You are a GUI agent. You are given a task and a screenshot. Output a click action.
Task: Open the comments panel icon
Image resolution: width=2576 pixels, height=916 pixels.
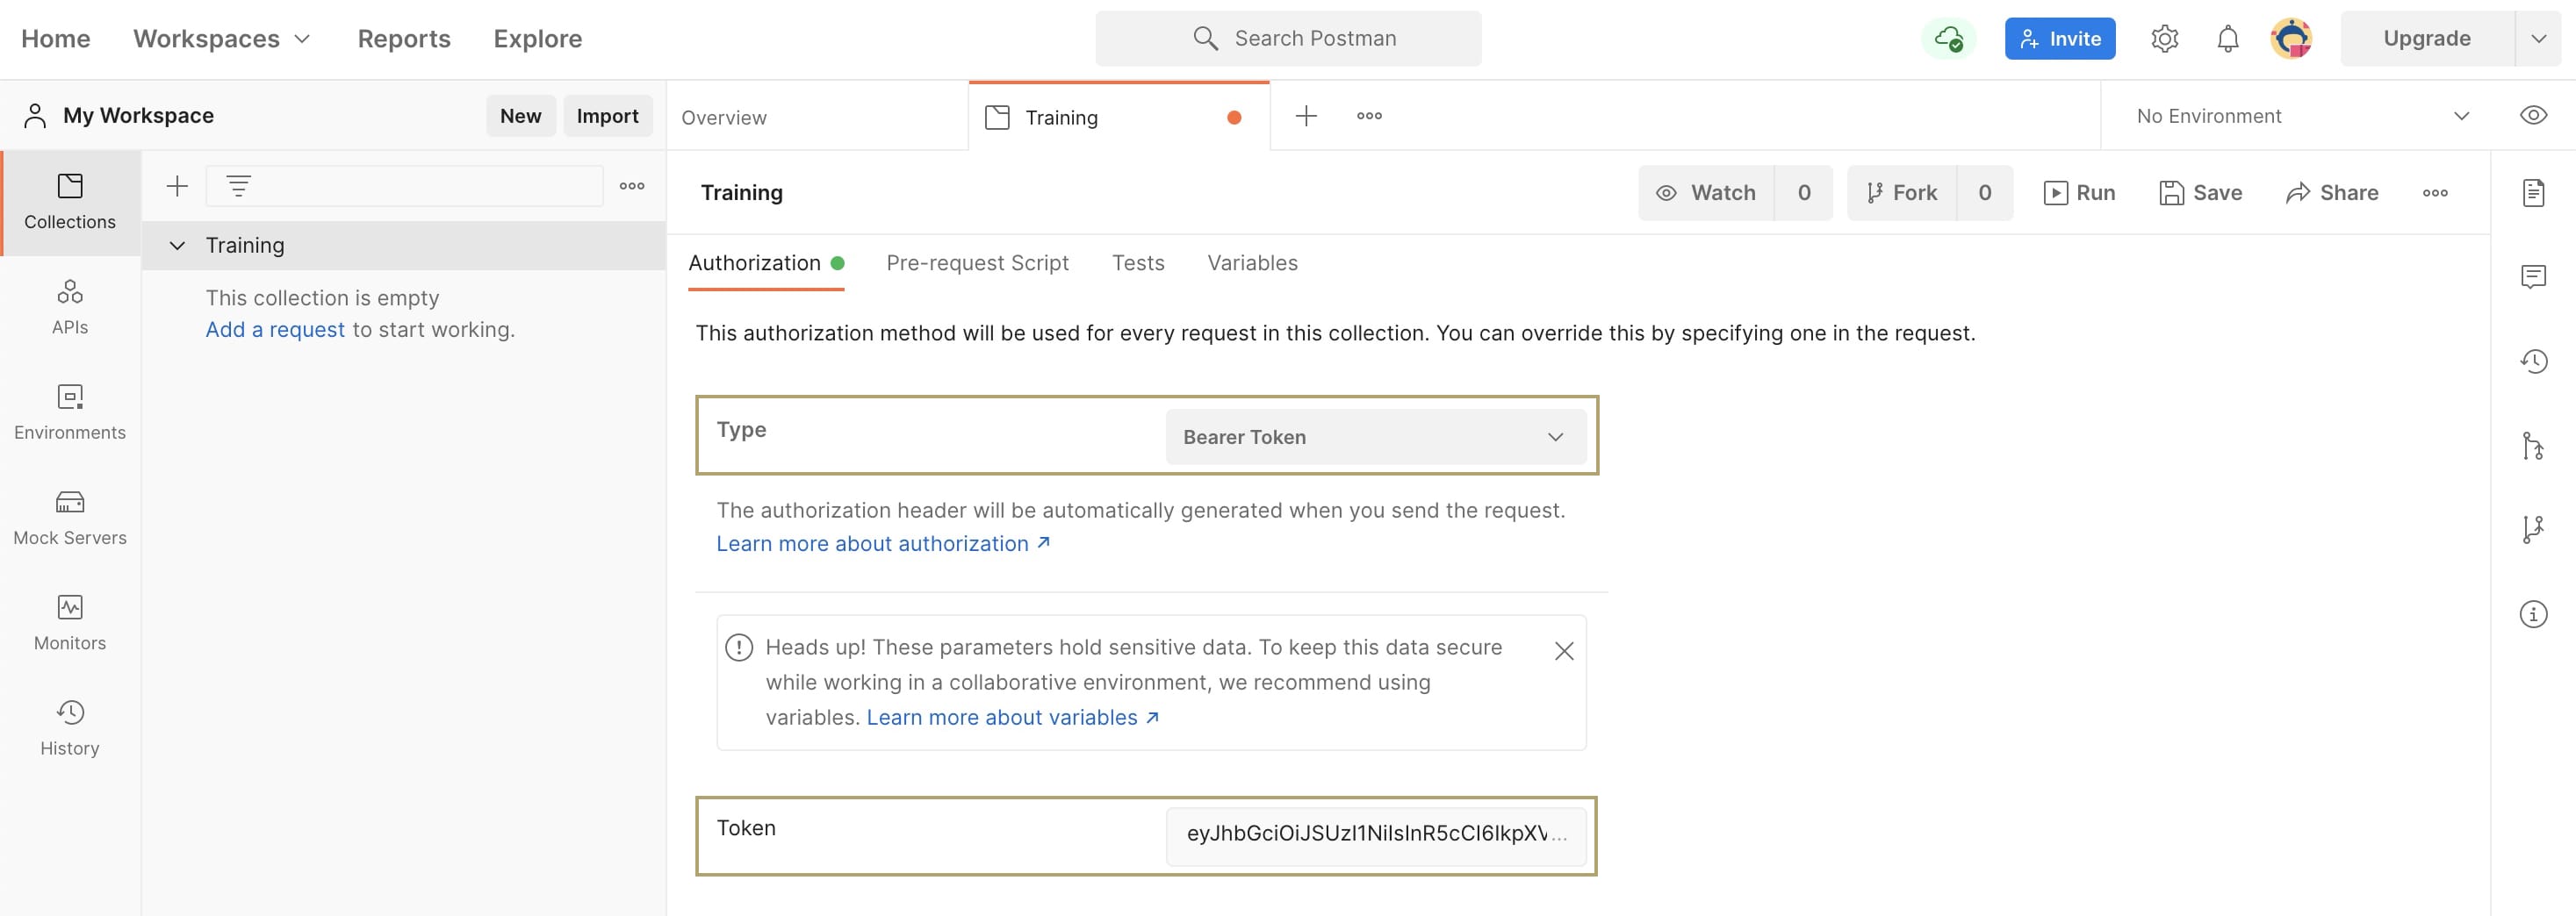tap(2533, 276)
